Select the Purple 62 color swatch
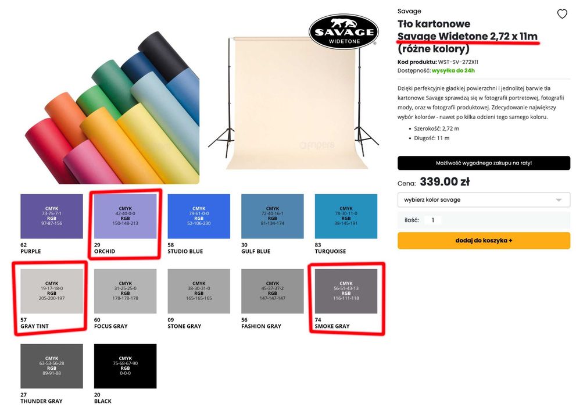576x407 pixels. 52,216
